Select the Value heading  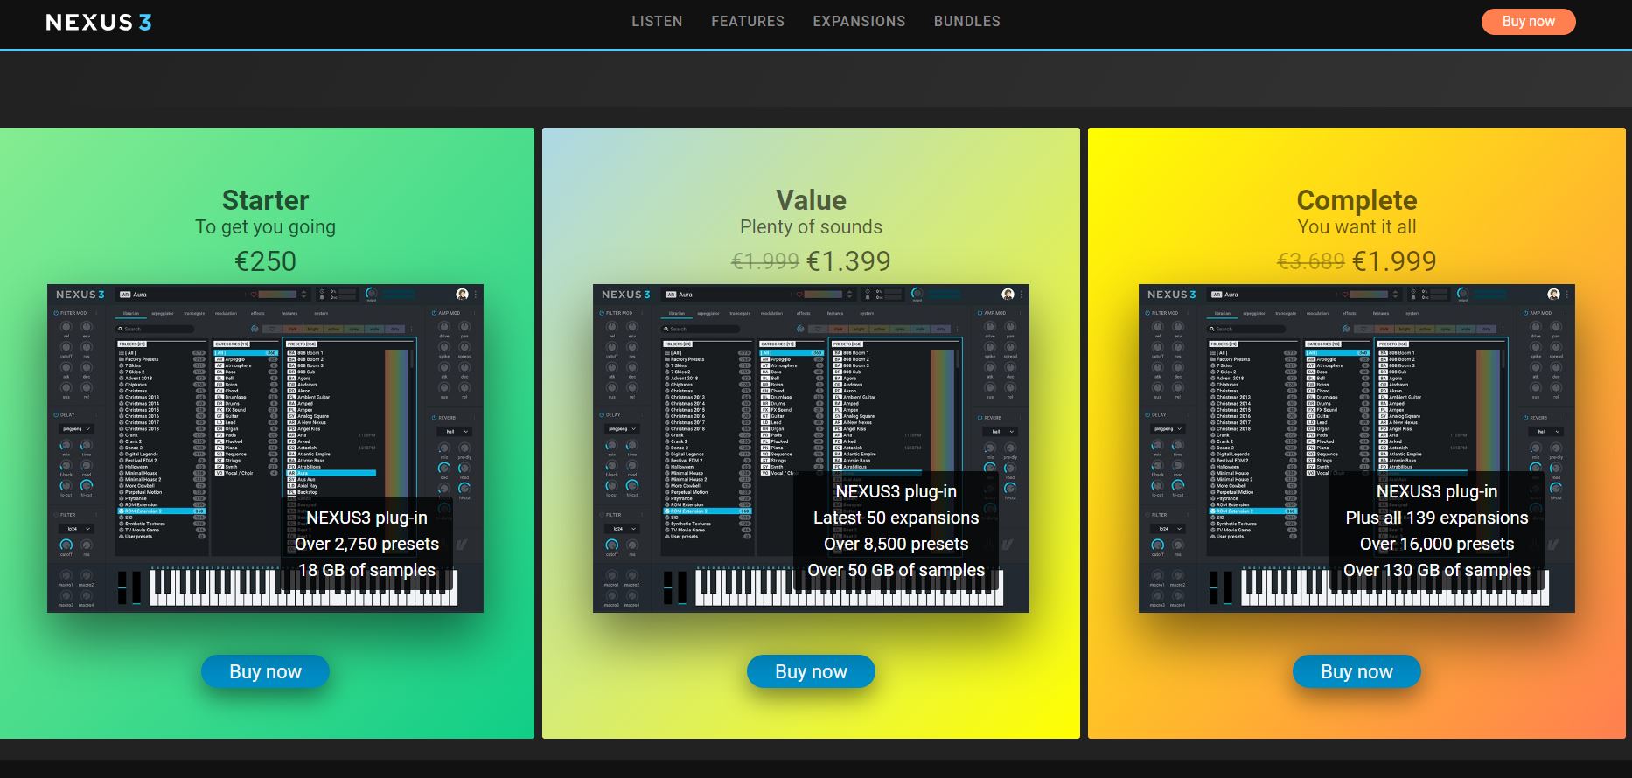pos(811,200)
